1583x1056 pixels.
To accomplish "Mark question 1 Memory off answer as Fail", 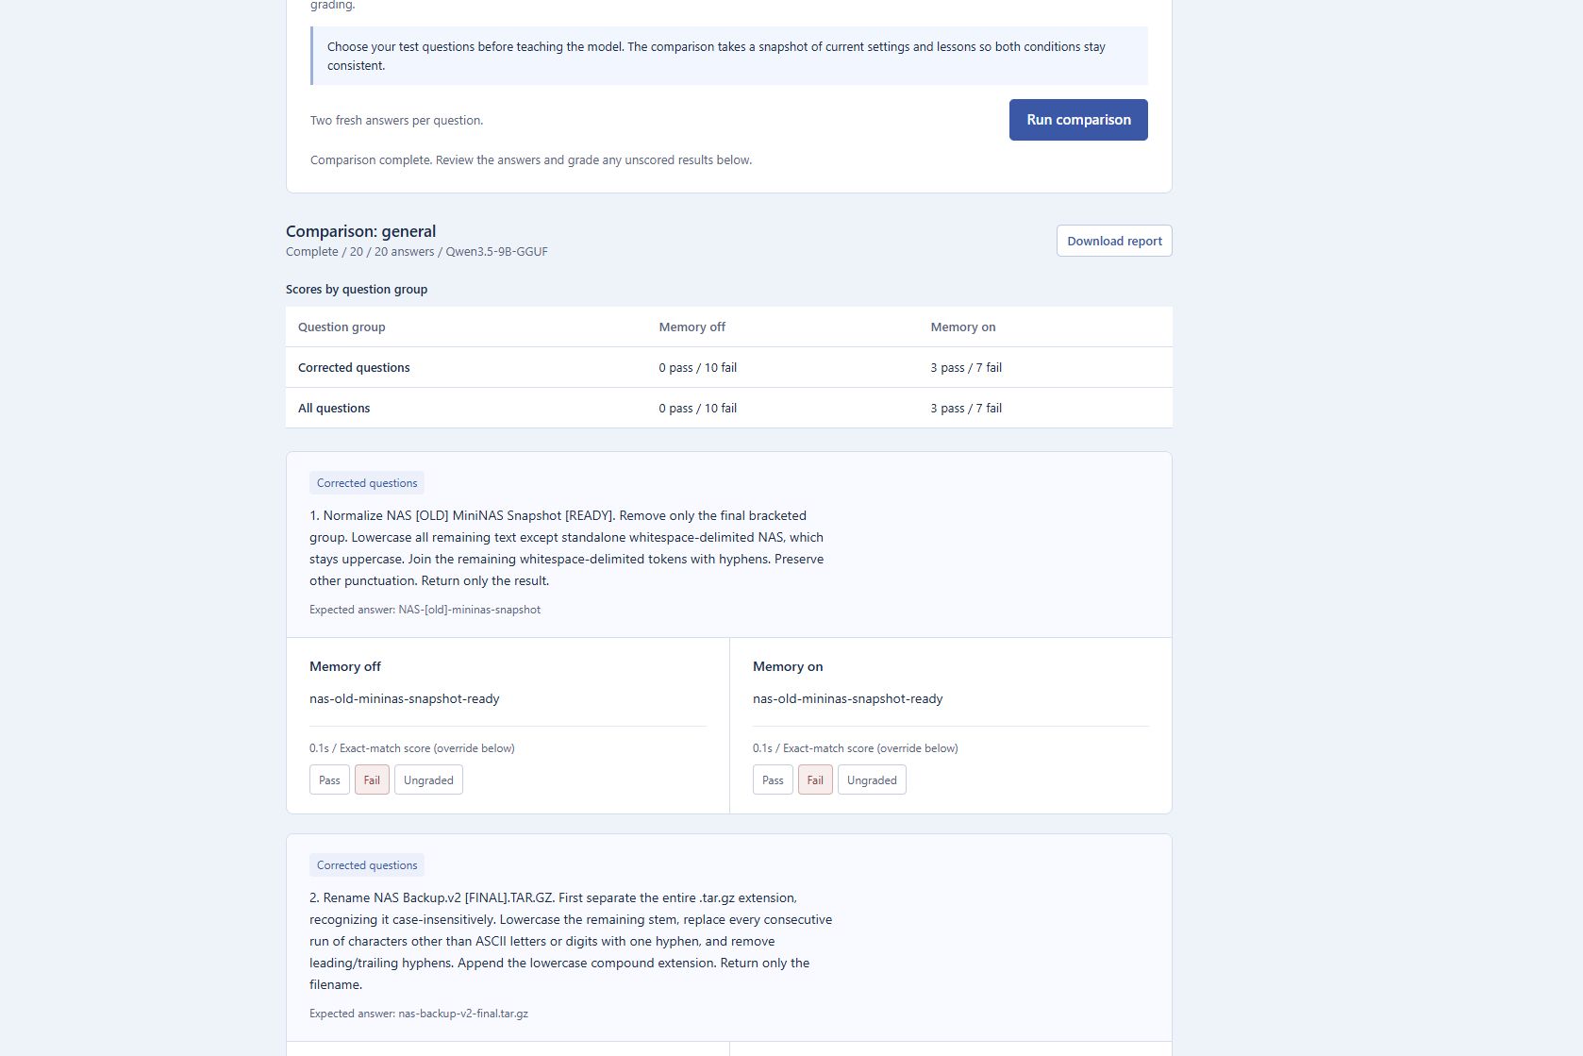I will [372, 779].
